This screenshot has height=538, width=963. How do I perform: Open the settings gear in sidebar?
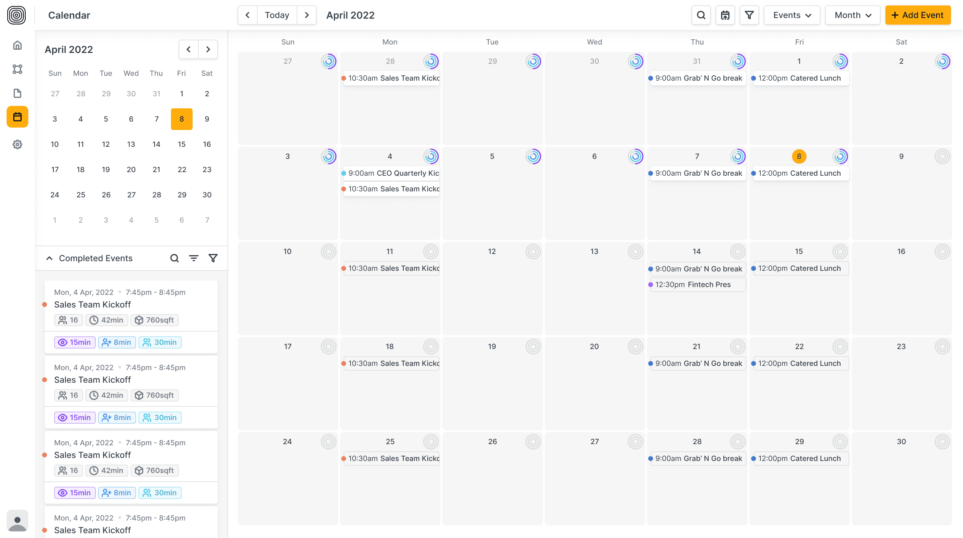(17, 144)
